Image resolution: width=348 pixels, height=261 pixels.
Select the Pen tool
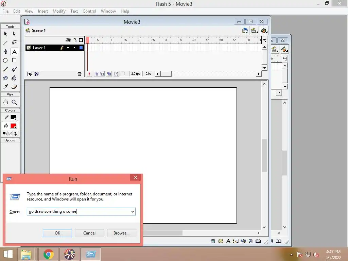click(x=5, y=52)
